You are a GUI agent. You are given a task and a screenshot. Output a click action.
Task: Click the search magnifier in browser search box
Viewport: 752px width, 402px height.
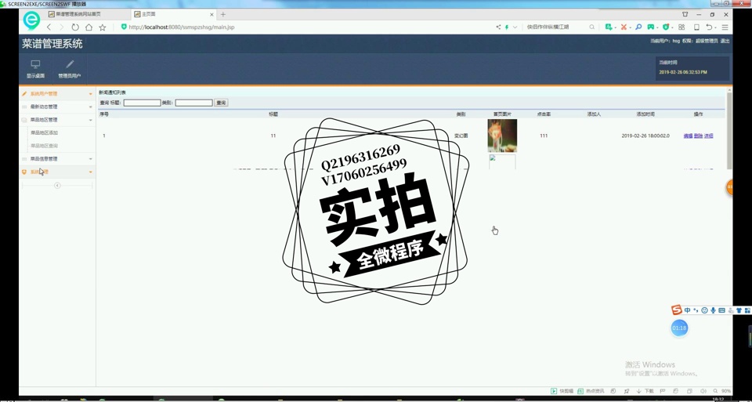click(x=592, y=27)
